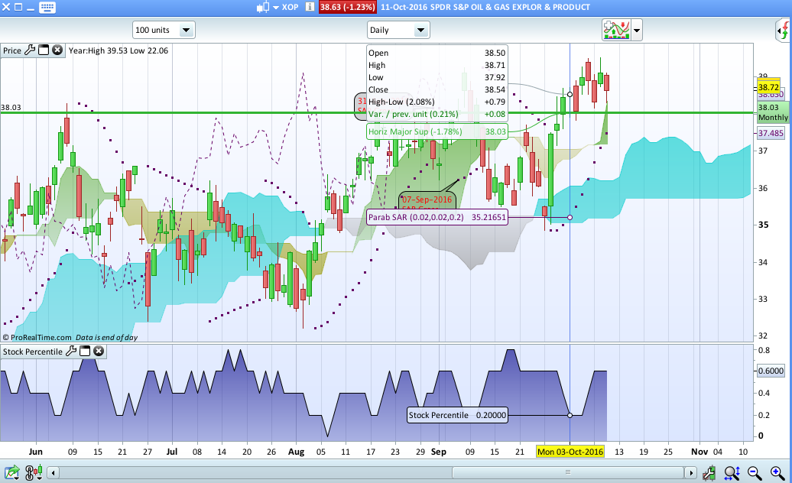
Task: Zoom out with the minus magnifier
Action: pyautogui.click(x=755, y=473)
